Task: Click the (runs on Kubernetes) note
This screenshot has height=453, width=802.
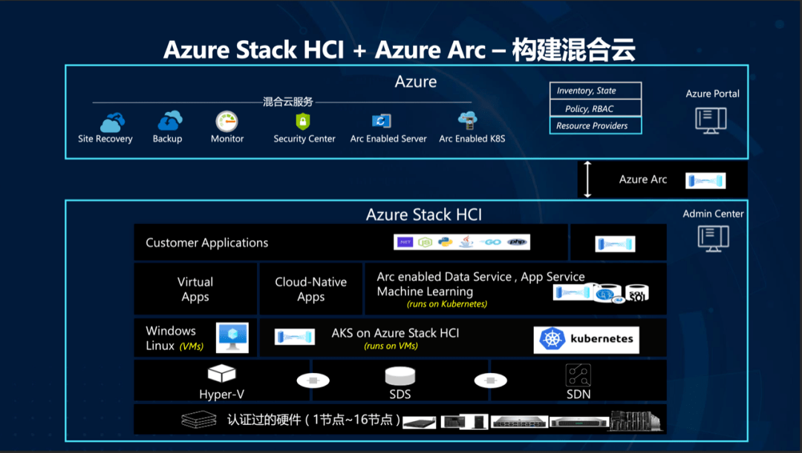Action: (x=447, y=304)
